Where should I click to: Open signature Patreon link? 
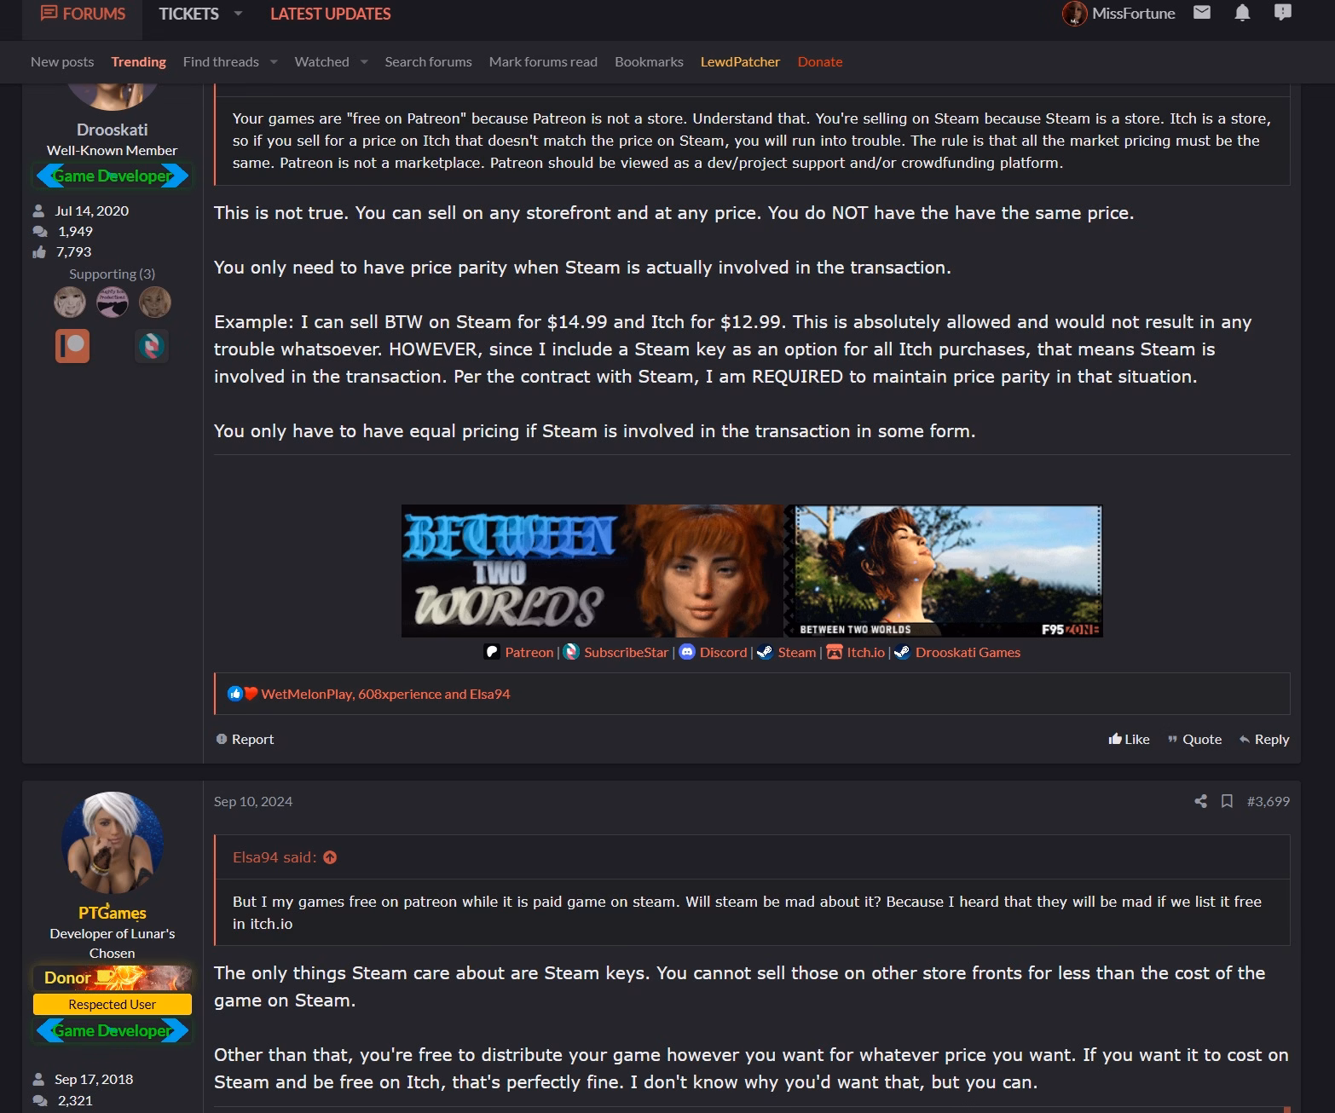[x=529, y=652]
